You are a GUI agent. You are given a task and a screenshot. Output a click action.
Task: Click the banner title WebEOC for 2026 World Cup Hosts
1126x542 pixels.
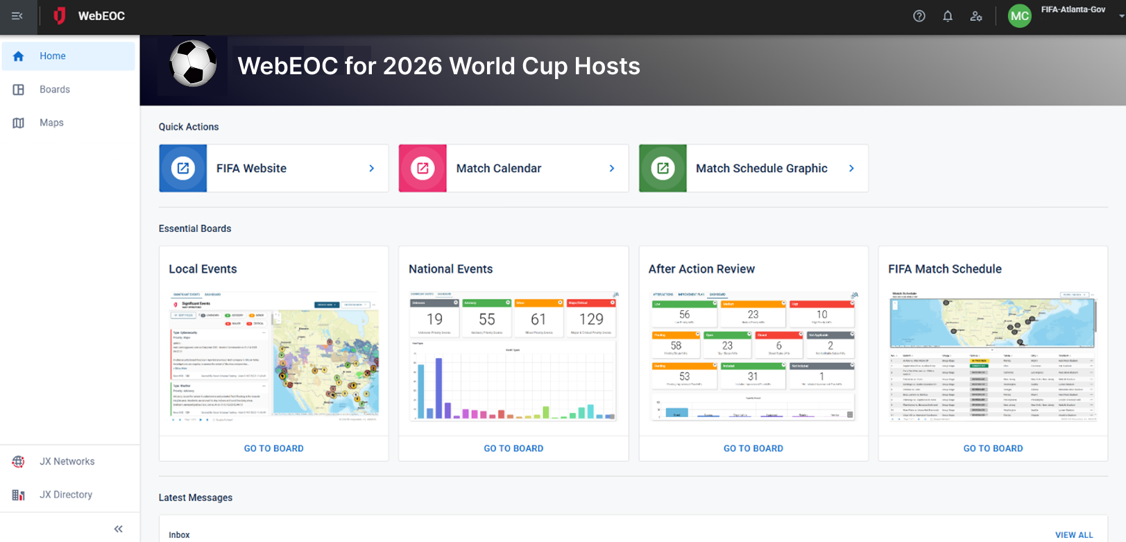click(439, 66)
